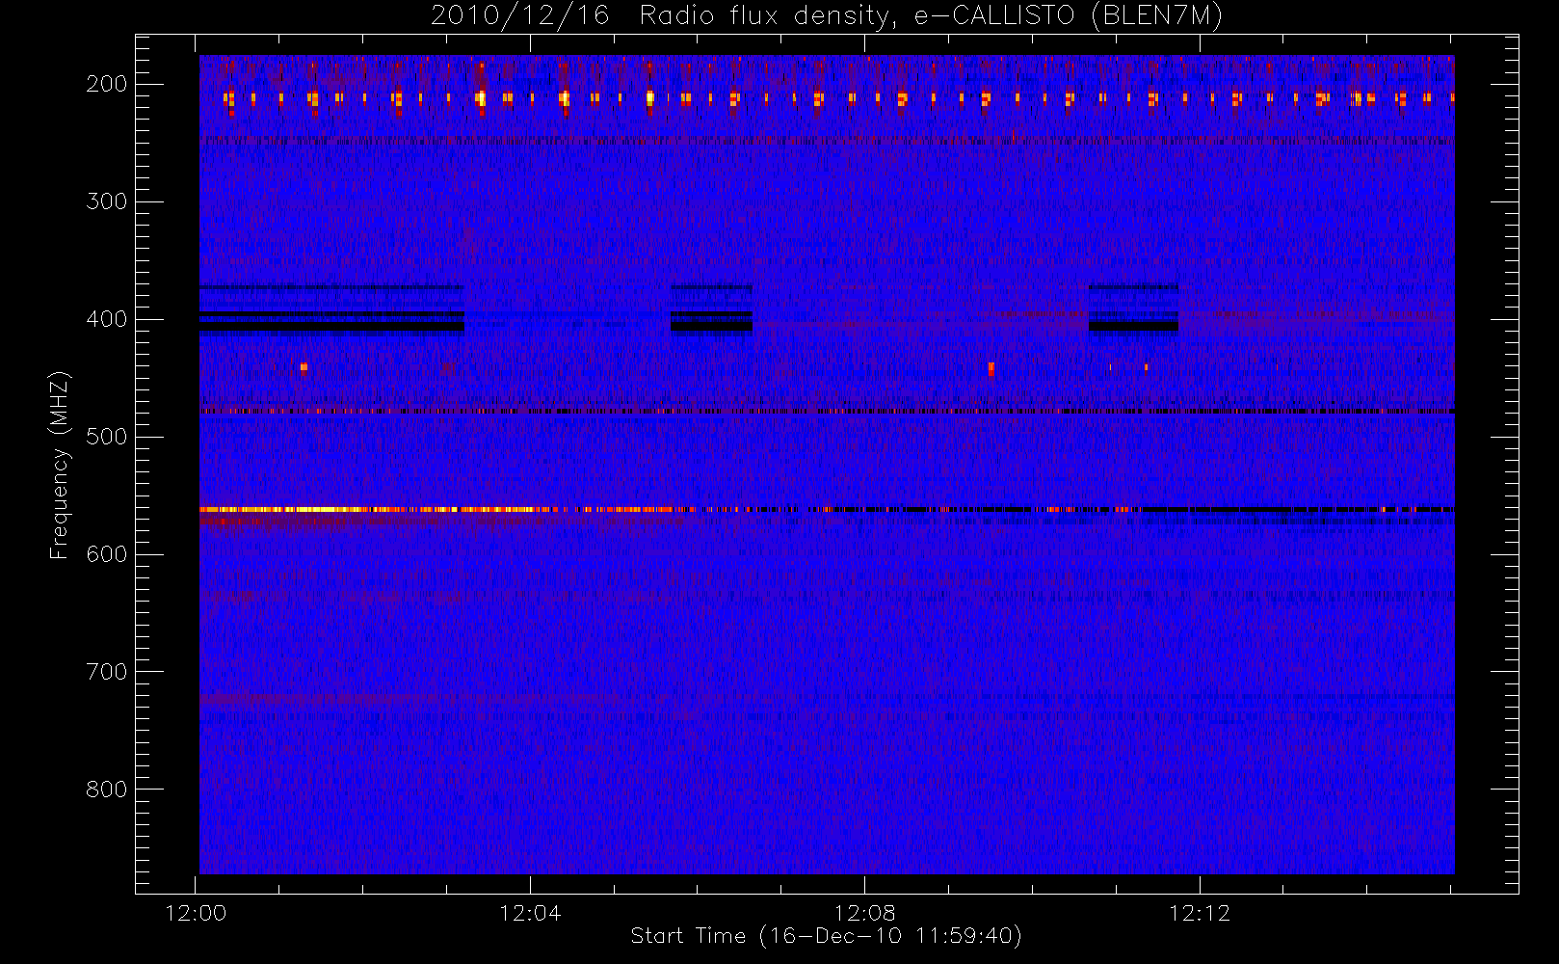The image size is (1559, 964).
Task: Click the 12:12 time tick label
Action: [1200, 913]
